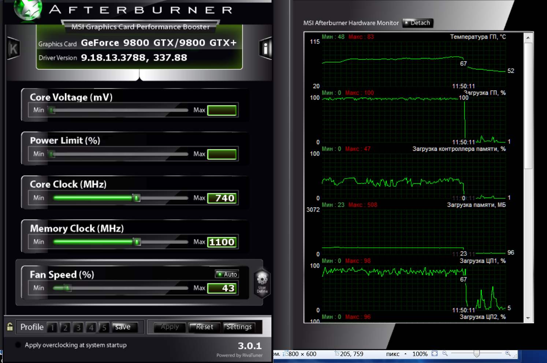Launch Kombustor with the K button
This screenshot has height=363, width=547.
pyautogui.click(x=13, y=48)
